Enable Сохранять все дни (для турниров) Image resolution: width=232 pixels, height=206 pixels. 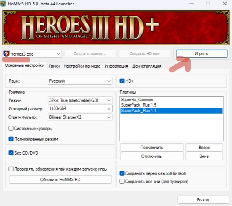(122, 182)
